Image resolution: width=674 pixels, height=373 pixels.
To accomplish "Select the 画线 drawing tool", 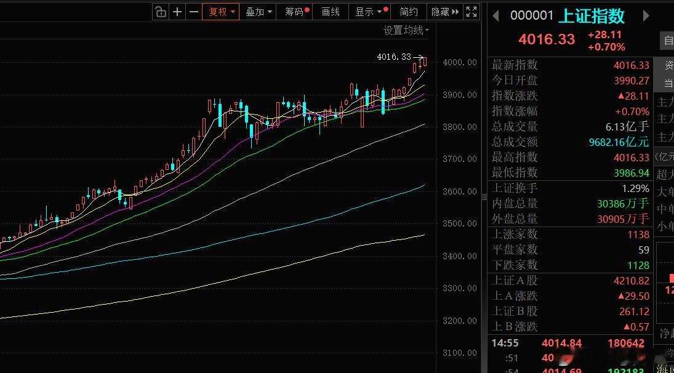I will coord(331,12).
